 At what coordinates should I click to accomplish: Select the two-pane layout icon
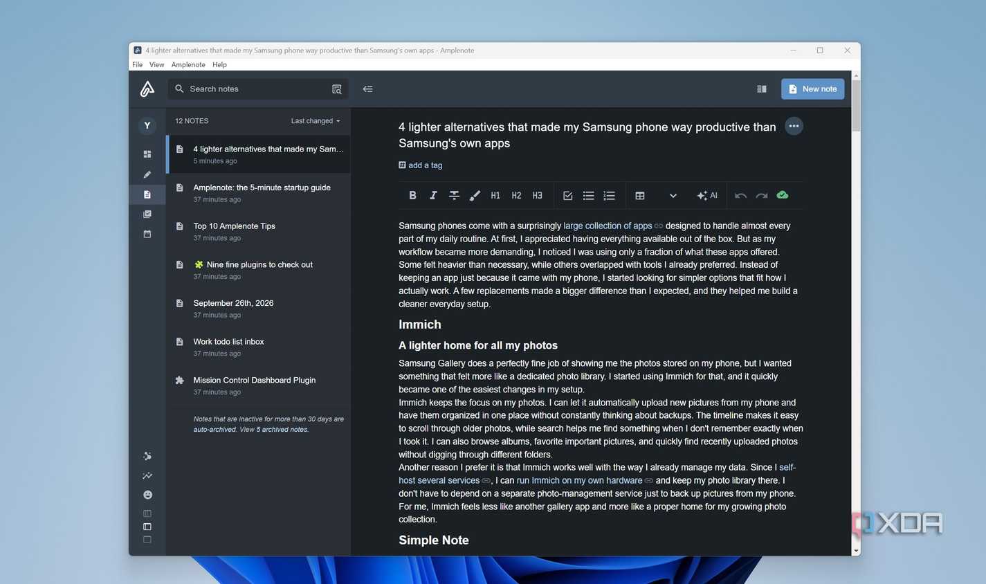[147, 527]
